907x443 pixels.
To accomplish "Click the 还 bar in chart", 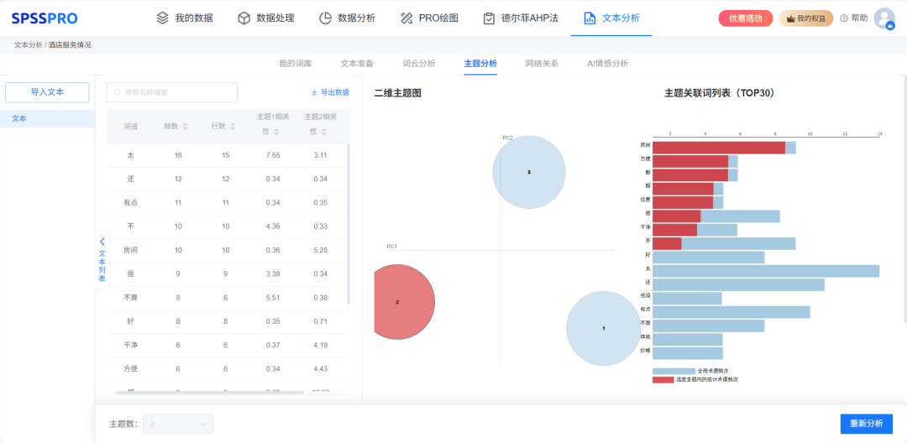I will [738, 284].
